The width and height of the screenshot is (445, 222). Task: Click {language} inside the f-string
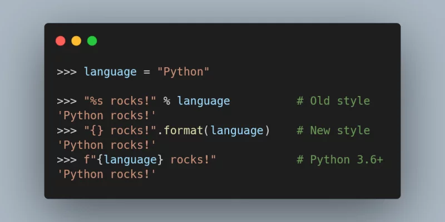(130, 160)
